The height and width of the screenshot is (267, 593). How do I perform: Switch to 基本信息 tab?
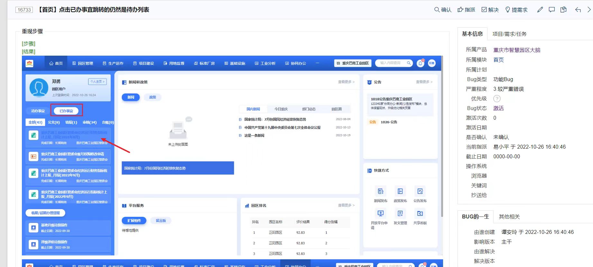tap(472, 34)
